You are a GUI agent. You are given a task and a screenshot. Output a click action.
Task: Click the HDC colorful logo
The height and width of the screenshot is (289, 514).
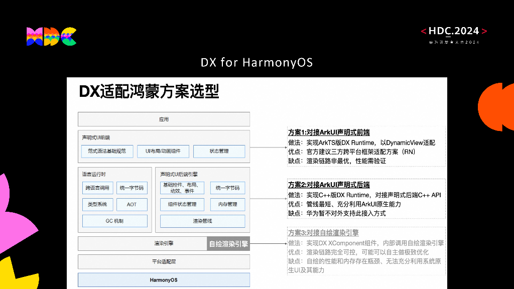[52, 36]
